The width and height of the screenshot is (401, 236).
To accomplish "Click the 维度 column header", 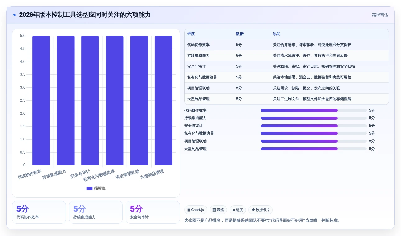I will tap(191, 34).
